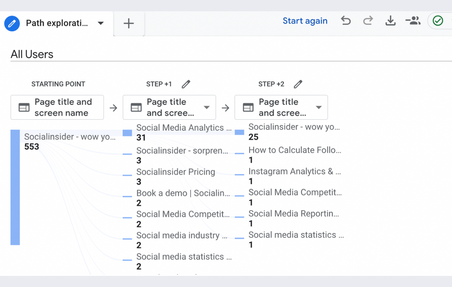The width and height of the screenshot is (452, 287).
Task: Open the share exploration icon
Action: click(x=413, y=21)
